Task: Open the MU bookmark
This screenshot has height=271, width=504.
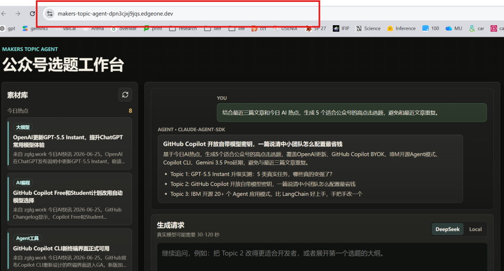Action: coord(454,29)
